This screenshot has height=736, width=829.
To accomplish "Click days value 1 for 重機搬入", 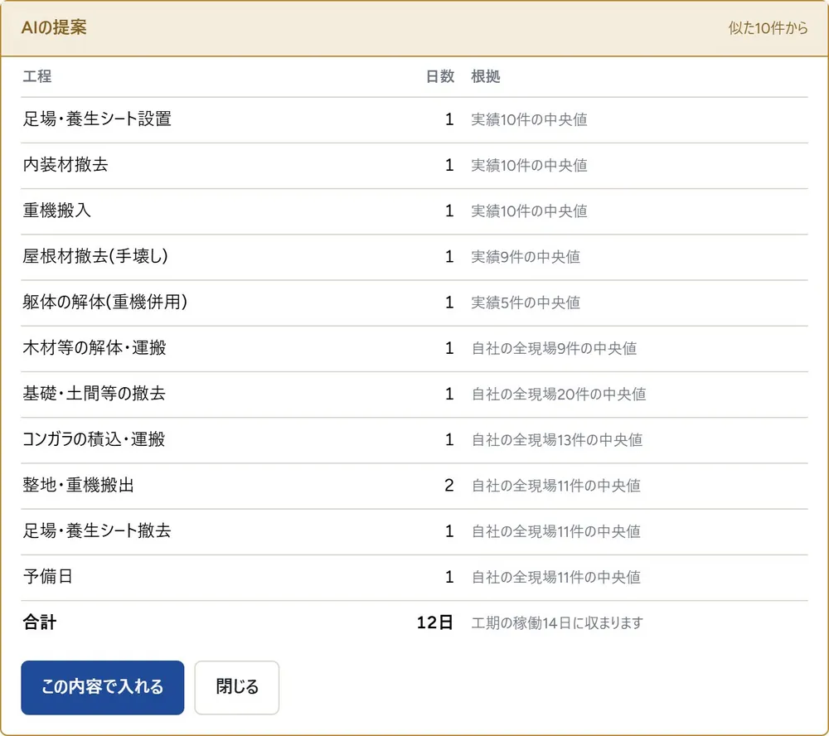I will [449, 211].
